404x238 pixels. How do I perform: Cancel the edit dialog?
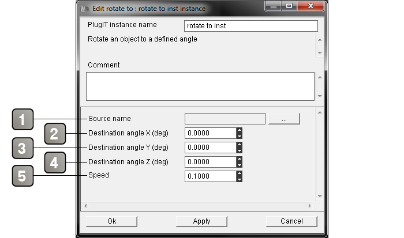pyautogui.click(x=291, y=221)
